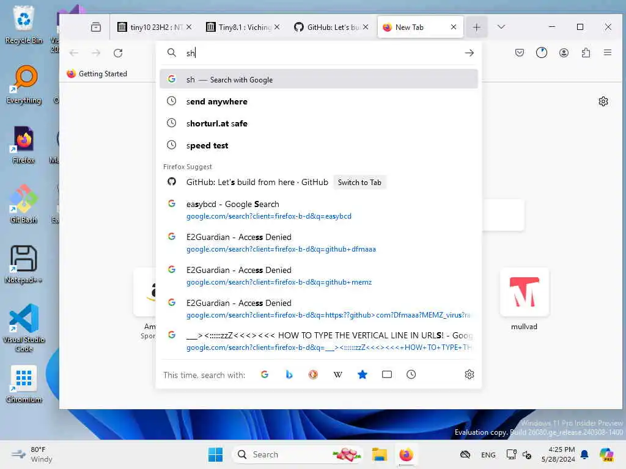Expand the list all tabs dropdown
Image resolution: width=626 pixels, height=469 pixels.
point(501,27)
